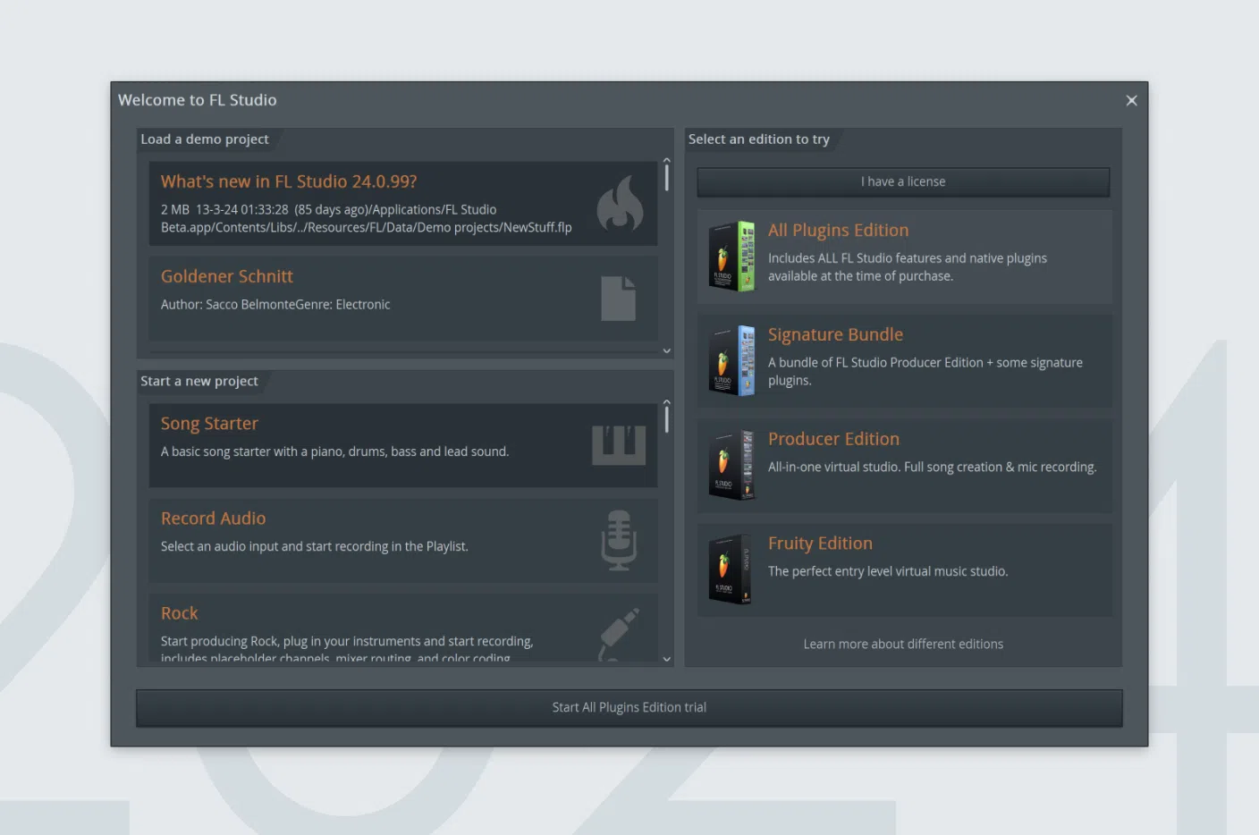Start the All Plugins Edition trial
1259x835 pixels.
629,707
